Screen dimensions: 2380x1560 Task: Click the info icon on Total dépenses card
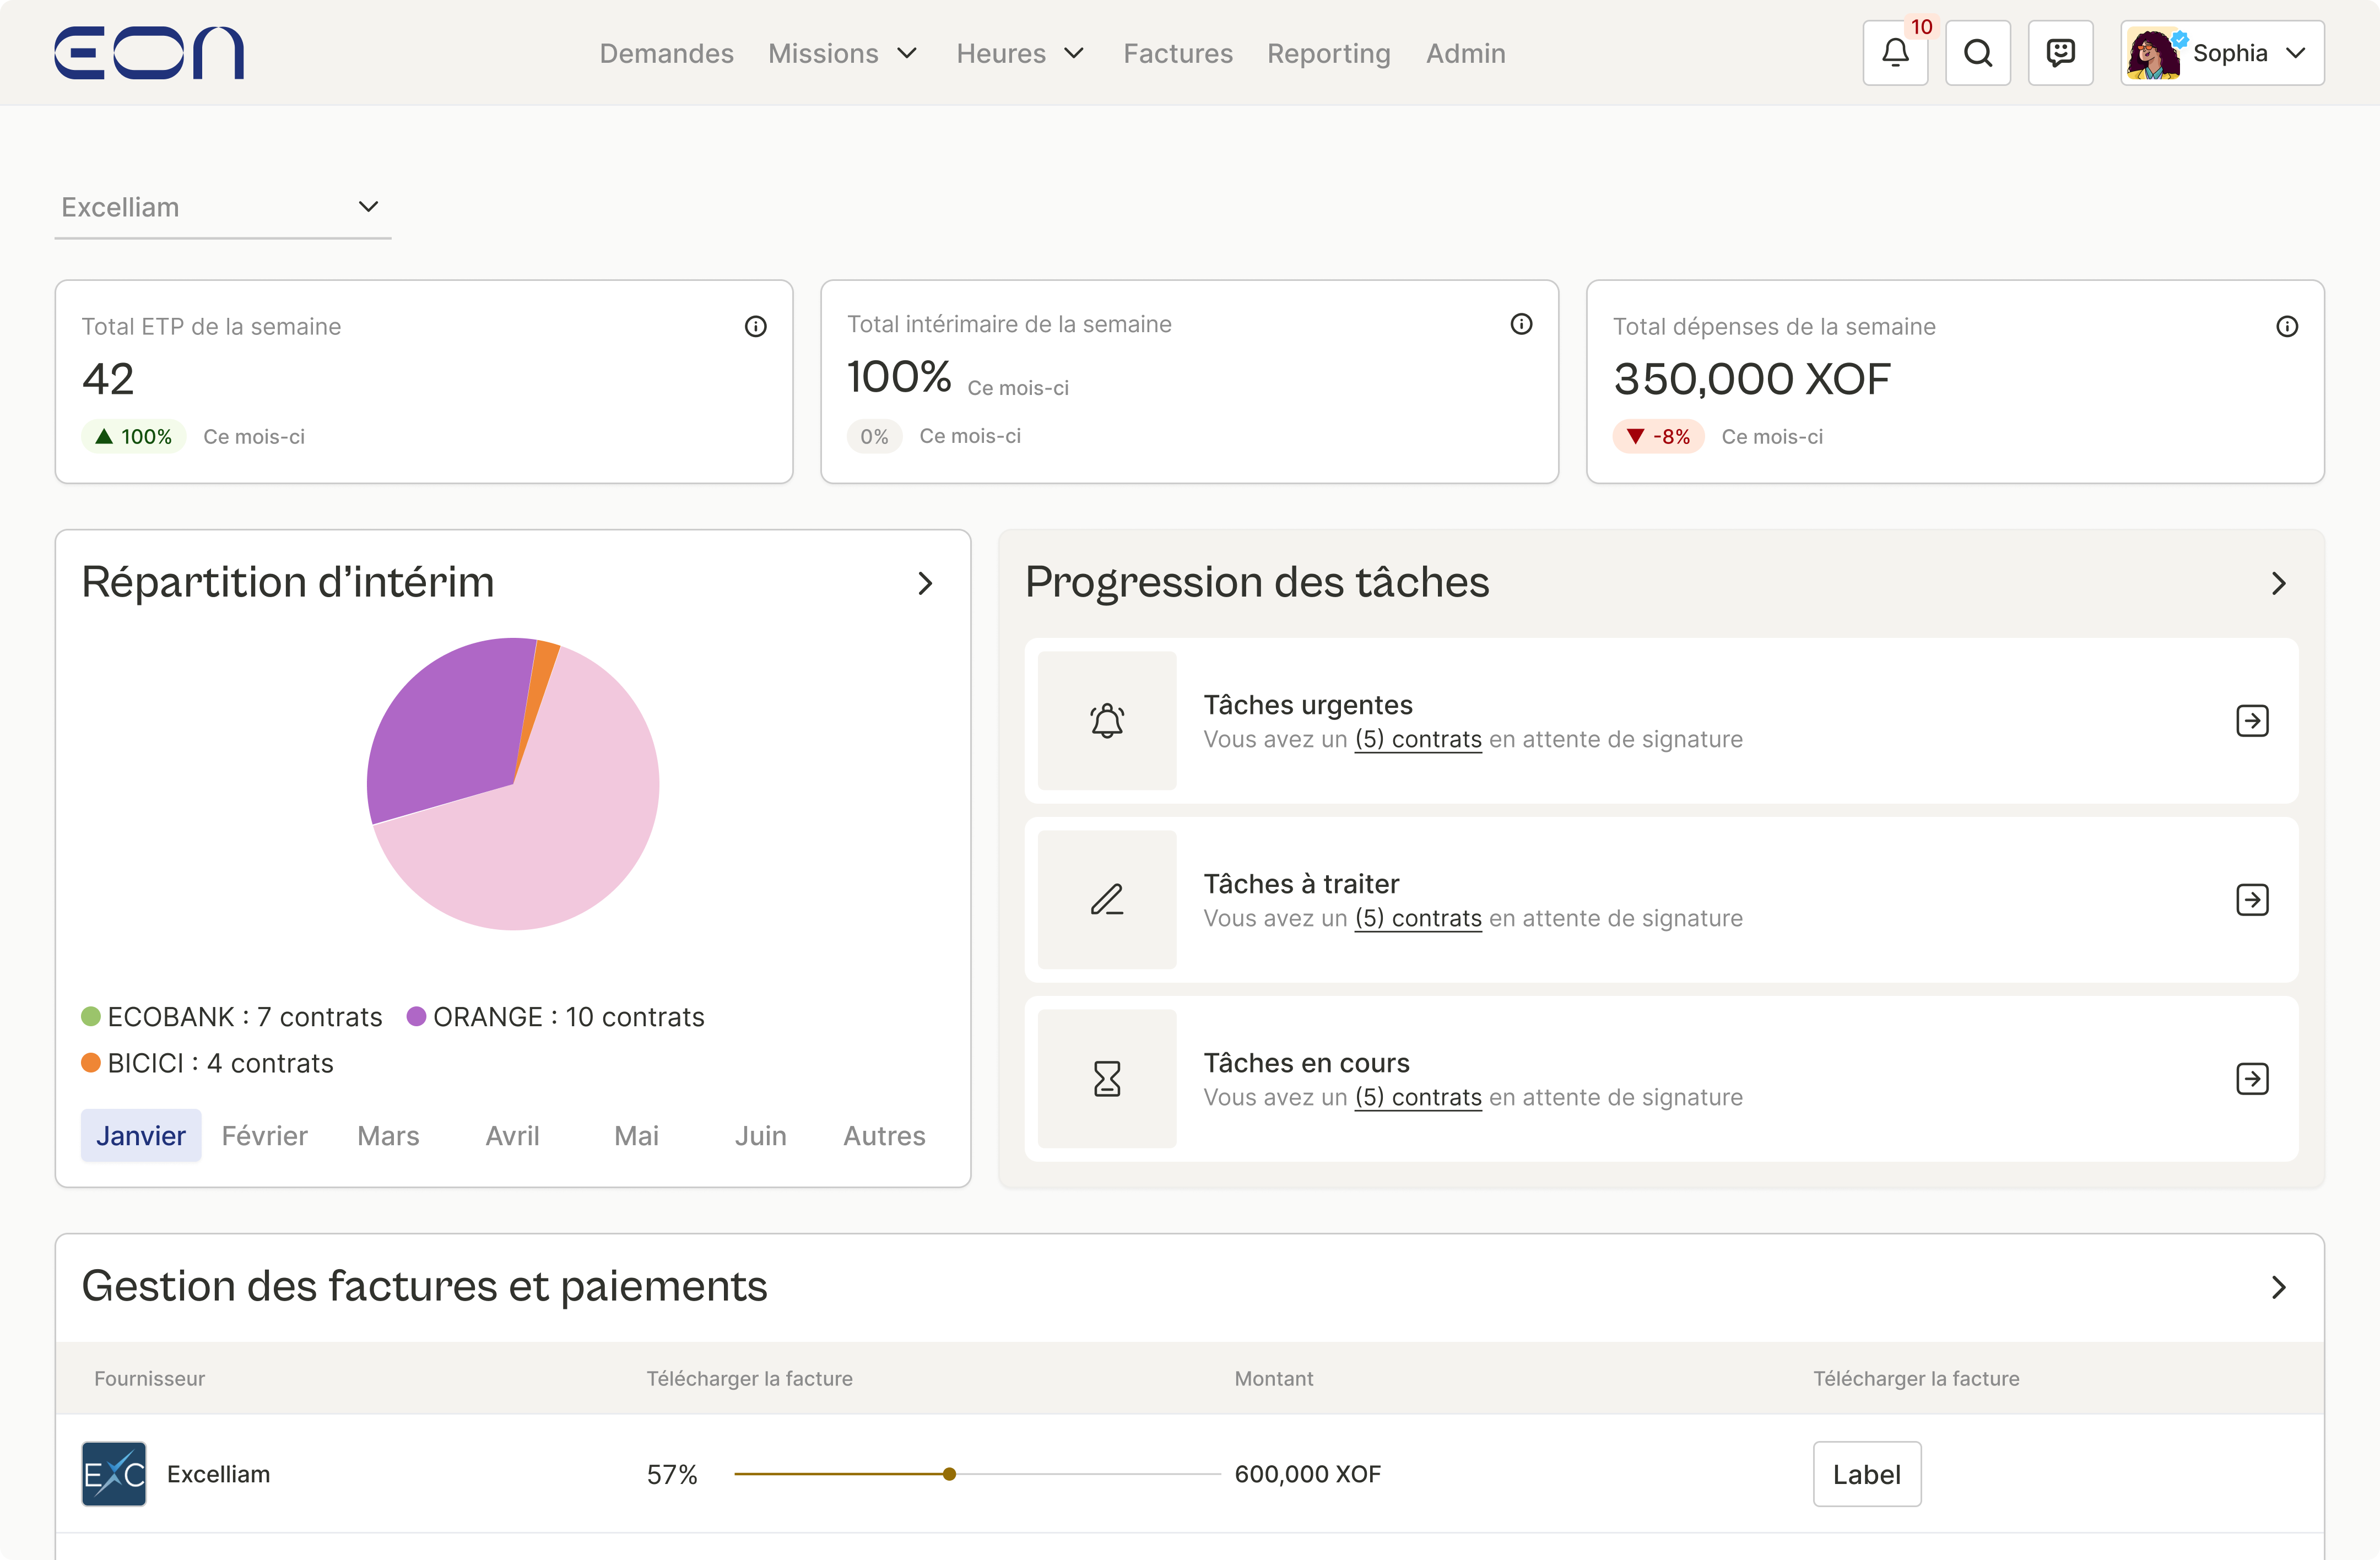[2289, 326]
